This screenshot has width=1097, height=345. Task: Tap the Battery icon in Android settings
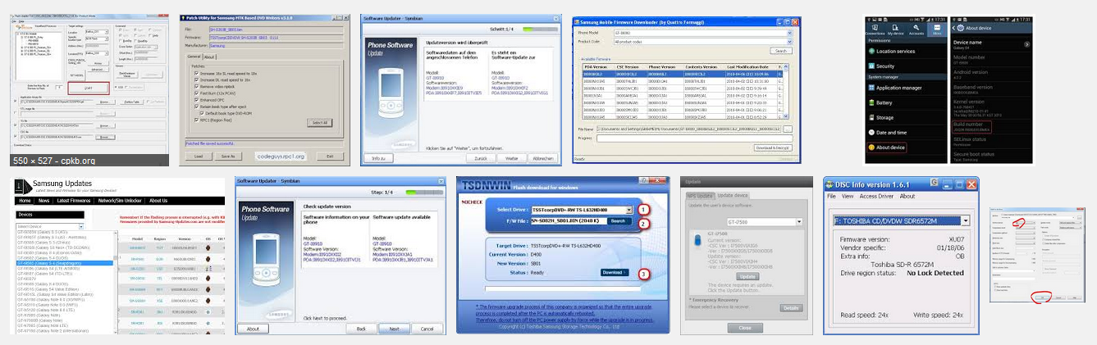pos(871,102)
